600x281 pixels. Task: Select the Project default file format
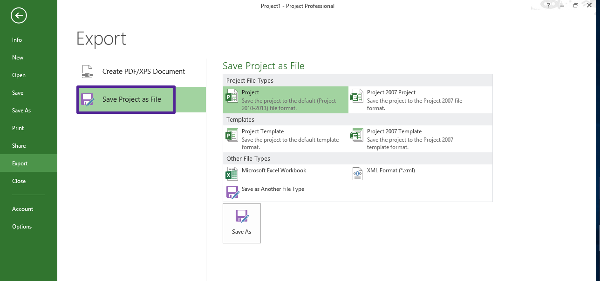(x=285, y=100)
